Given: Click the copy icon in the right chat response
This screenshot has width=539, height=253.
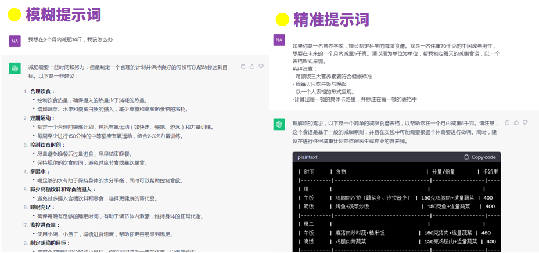Looking at the screenshot, I should point(508,122).
